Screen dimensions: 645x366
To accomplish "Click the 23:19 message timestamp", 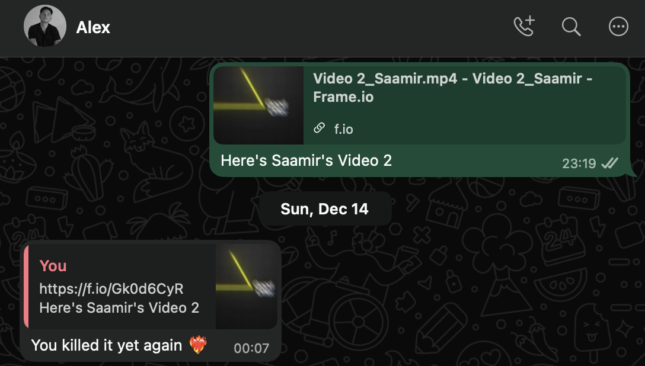I will [579, 163].
